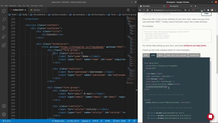Open the articles in our help center link
This screenshot has width=218, height=123.
tap(195, 45)
